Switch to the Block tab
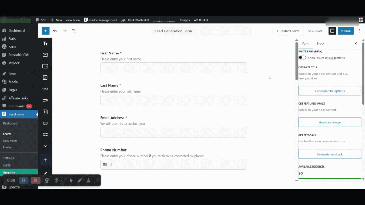 320,44
